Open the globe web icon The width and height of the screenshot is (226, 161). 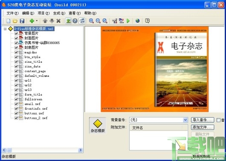(x=137, y=21)
